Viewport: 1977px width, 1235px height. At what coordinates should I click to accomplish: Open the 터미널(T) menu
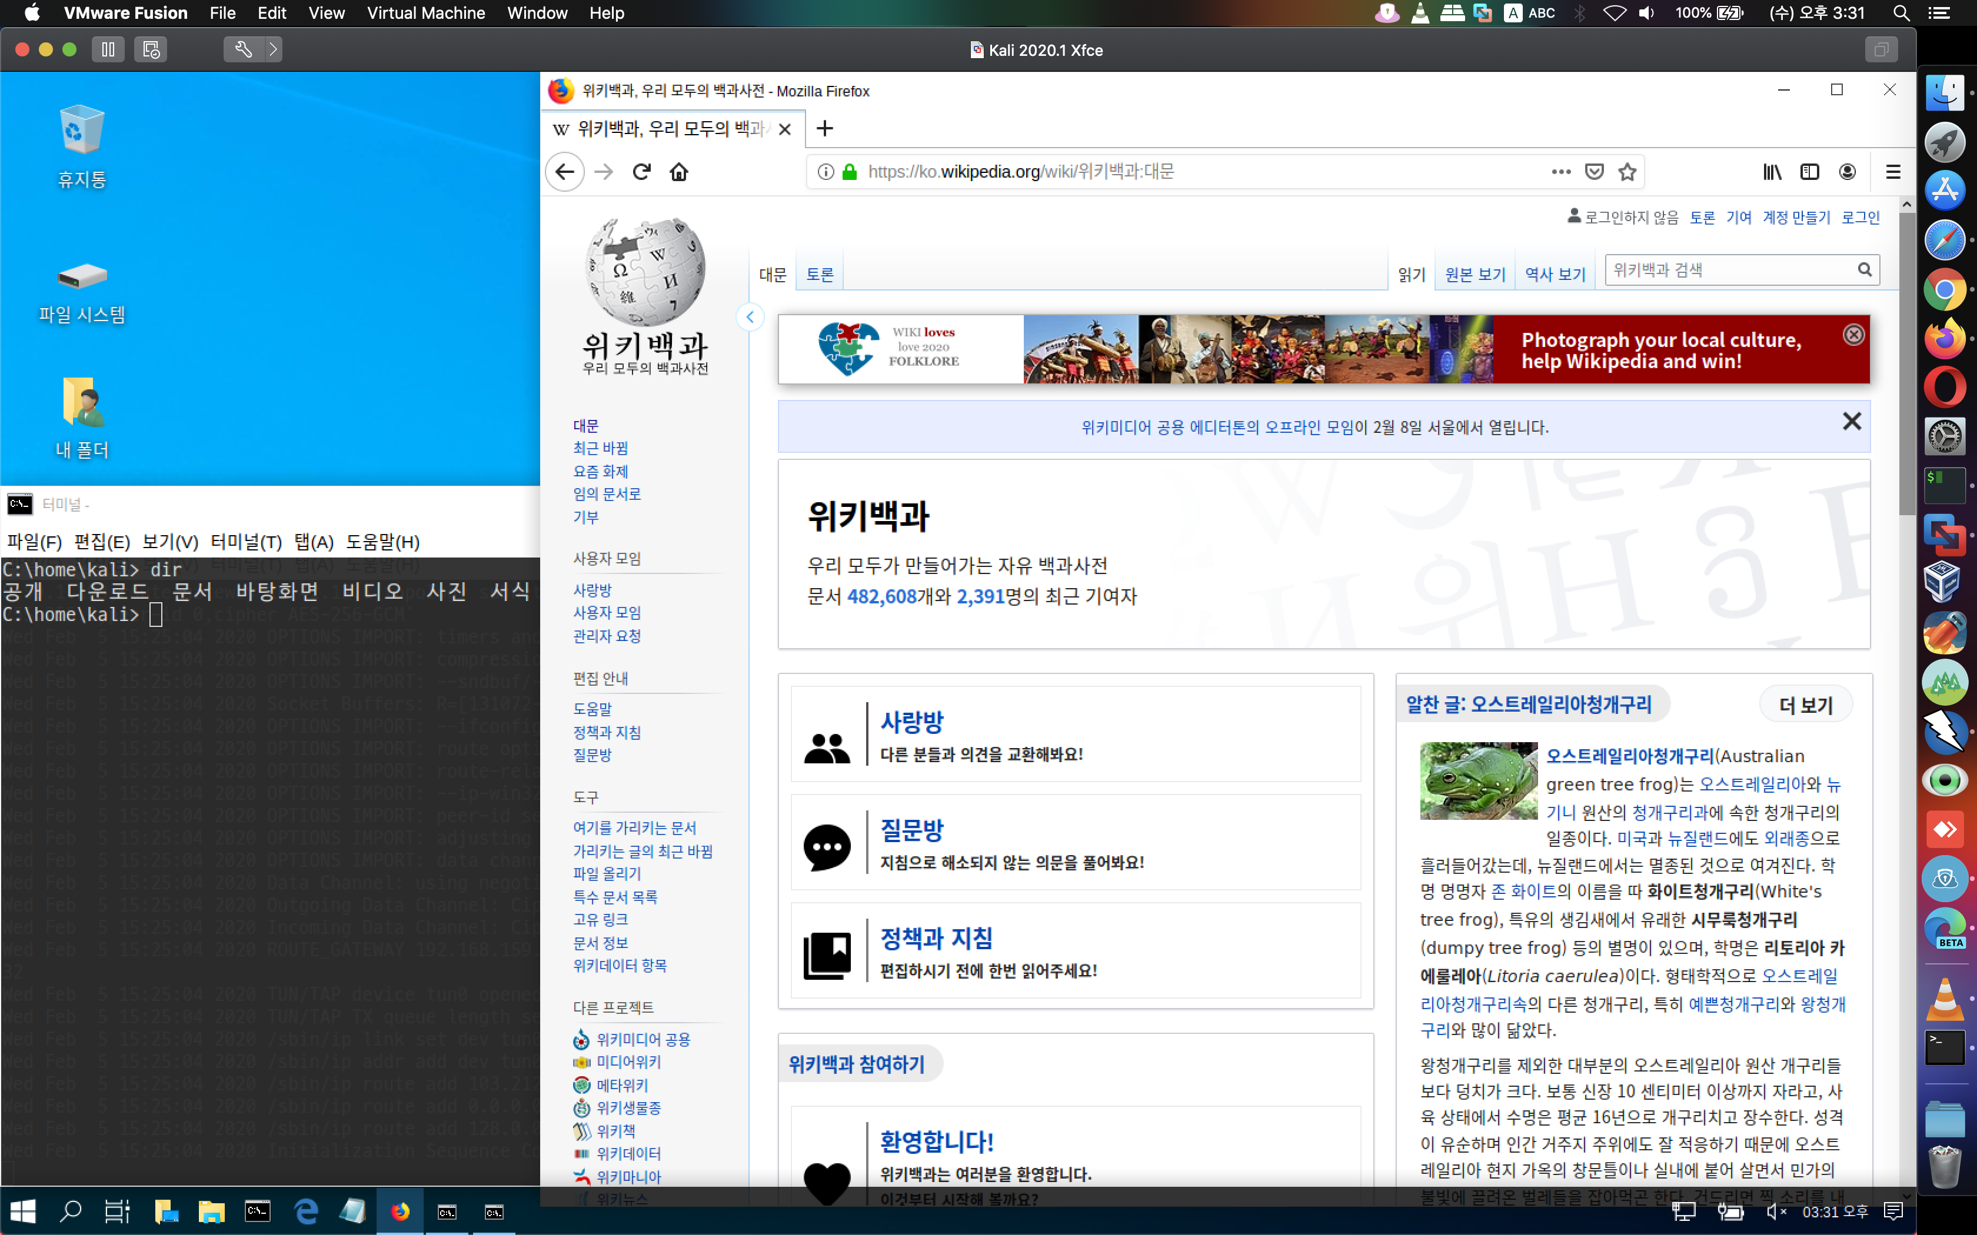tap(246, 542)
